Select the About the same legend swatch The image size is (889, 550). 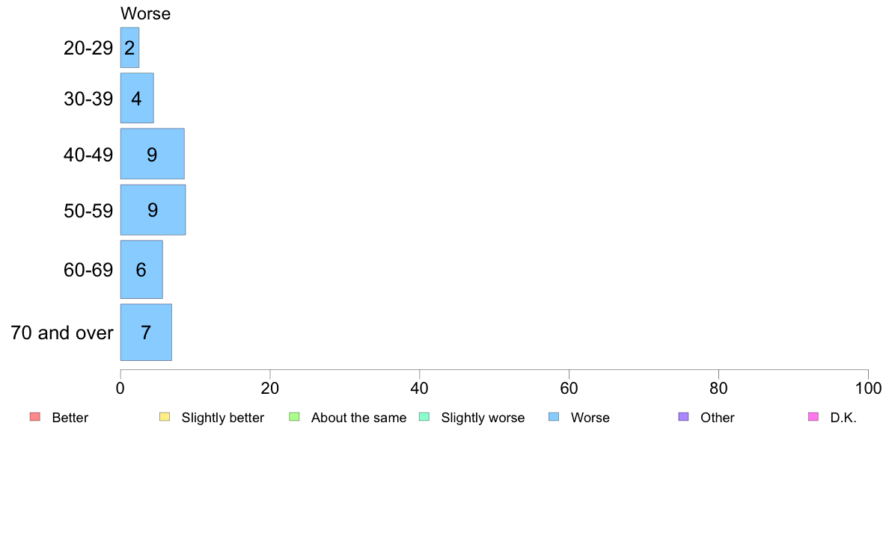click(294, 417)
